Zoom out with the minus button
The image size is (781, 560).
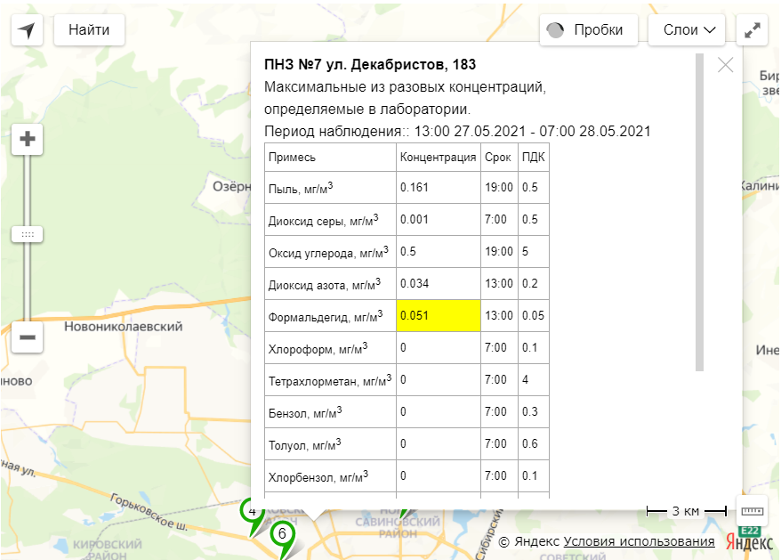(x=28, y=337)
